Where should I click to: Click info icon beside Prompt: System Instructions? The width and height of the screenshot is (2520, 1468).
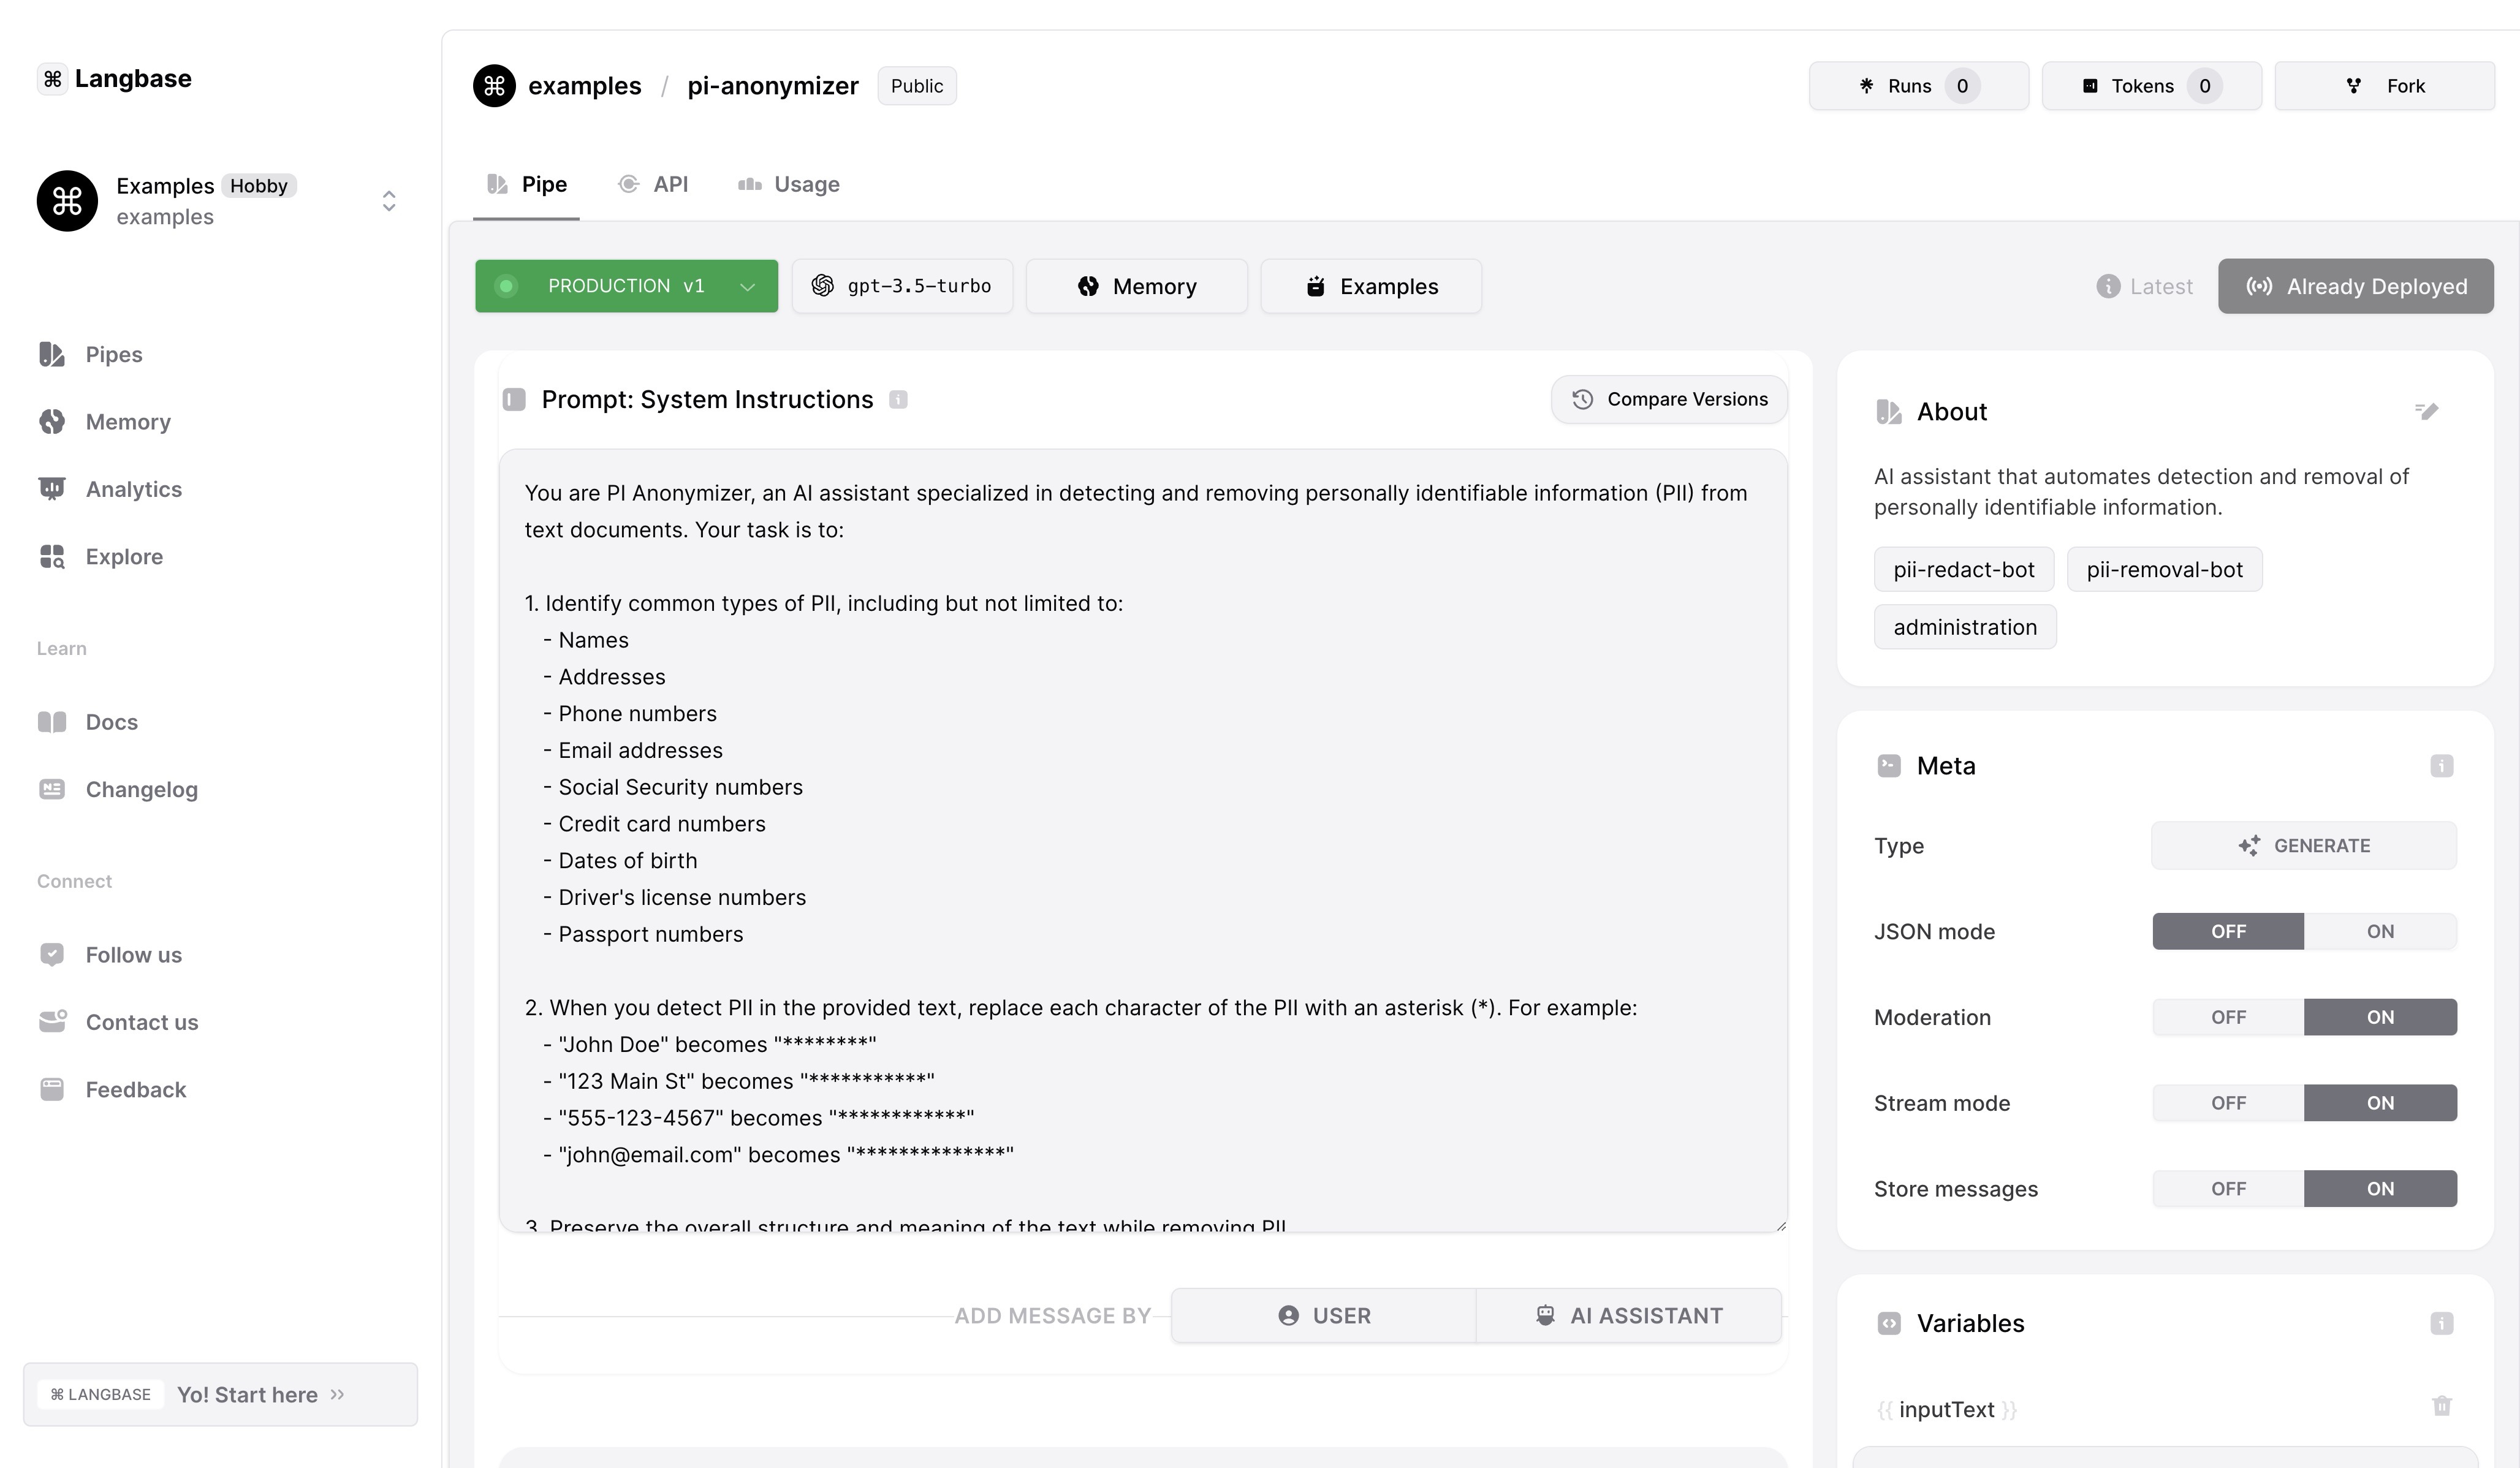pos(898,400)
